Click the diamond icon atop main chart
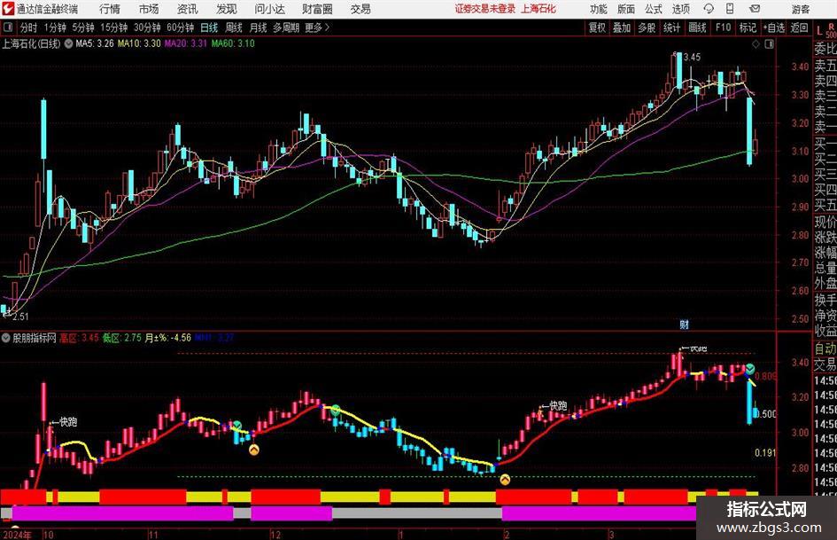The height and width of the screenshot is (540, 837). click(x=756, y=44)
